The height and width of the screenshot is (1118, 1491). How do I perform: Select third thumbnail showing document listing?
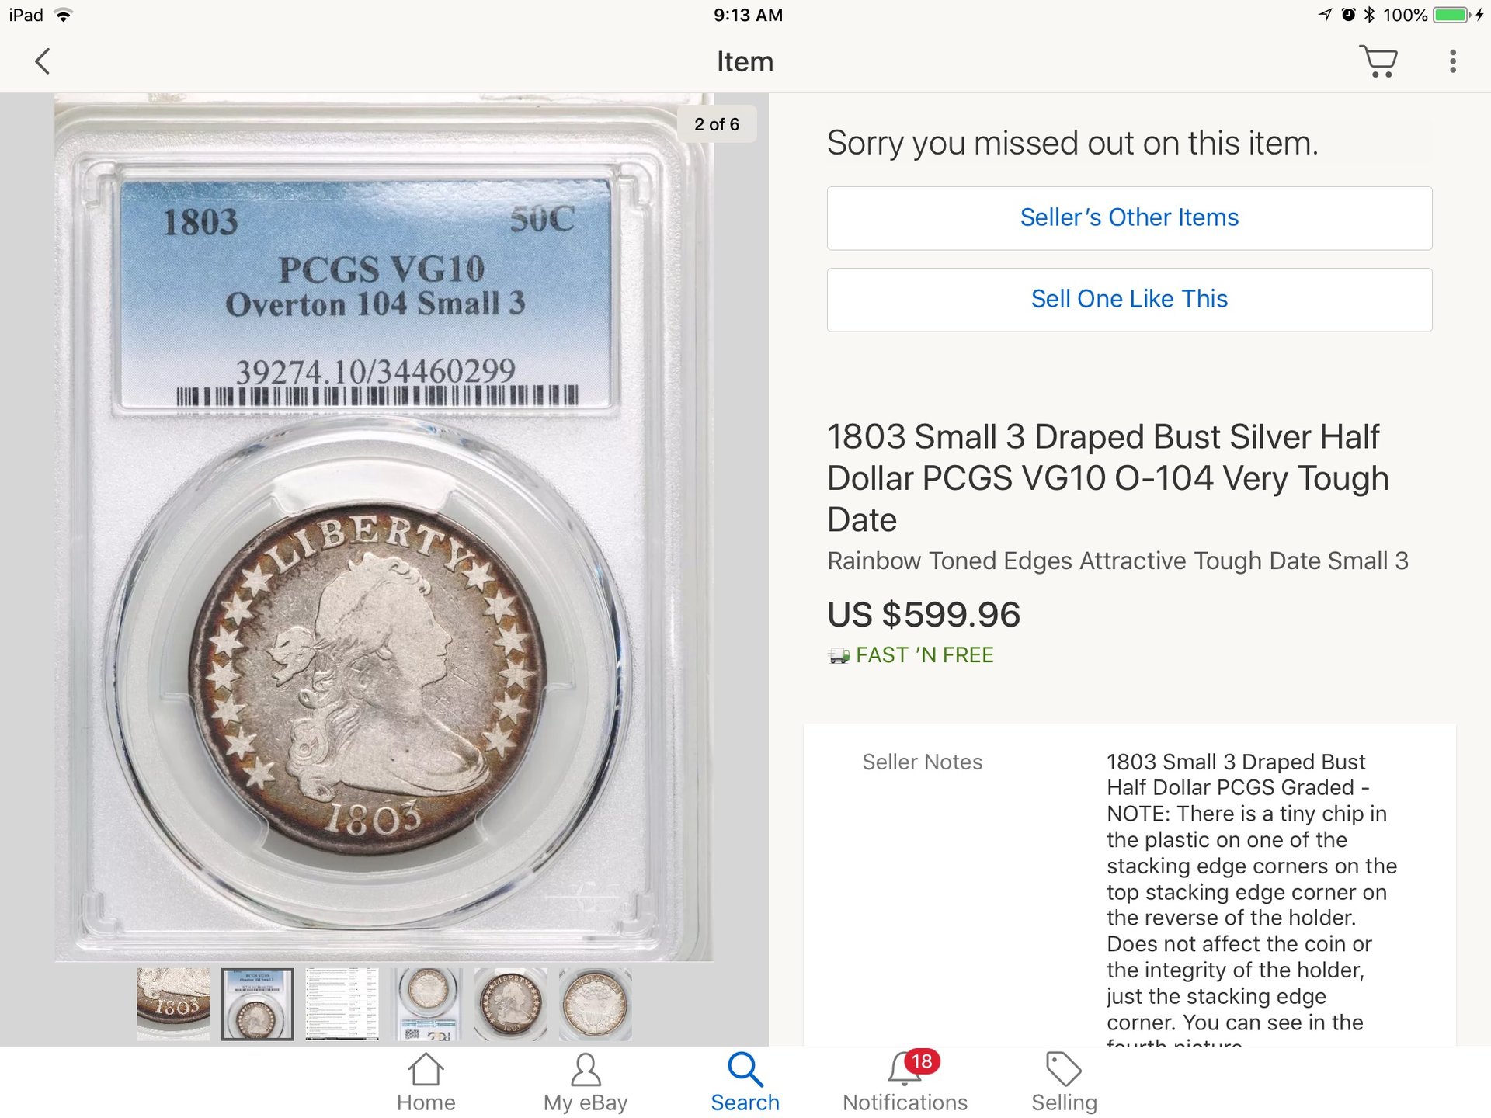click(342, 1004)
